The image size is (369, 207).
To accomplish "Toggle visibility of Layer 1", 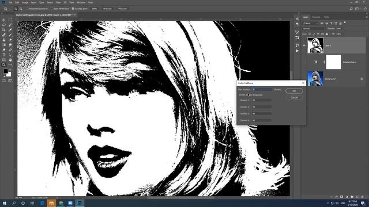I will coord(304,45).
